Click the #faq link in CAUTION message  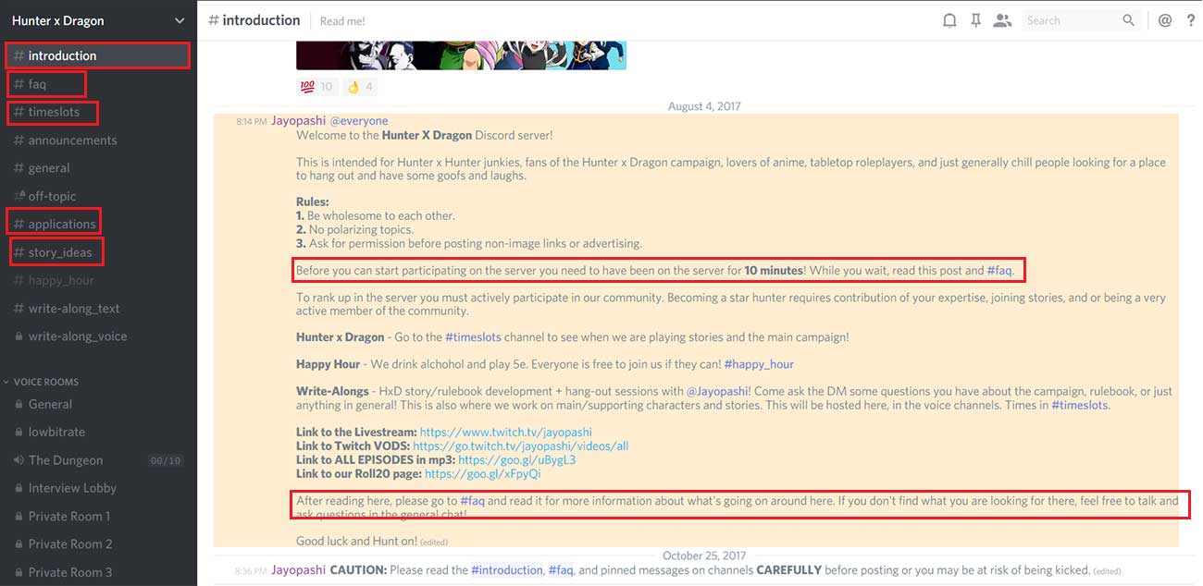point(561,570)
